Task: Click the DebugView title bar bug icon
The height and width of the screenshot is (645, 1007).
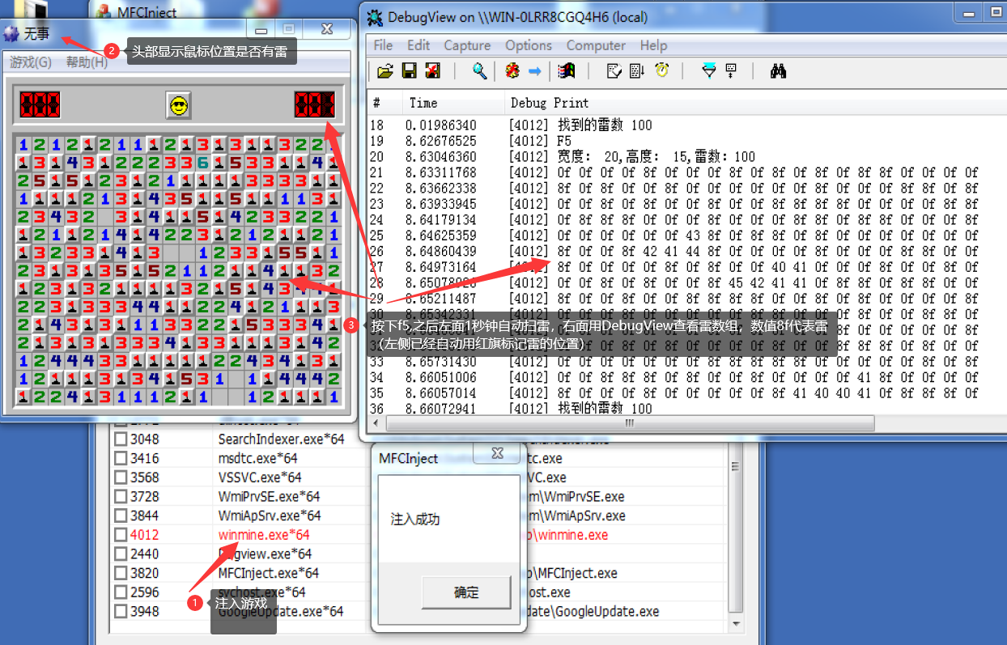Action: tap(374, 17)
